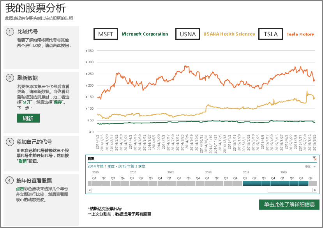Click the 日期 timeline header label
This screenshot has height=228, width=323.
tap(91, 159)
